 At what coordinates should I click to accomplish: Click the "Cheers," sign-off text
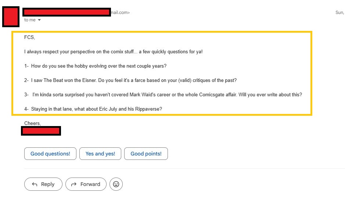pyautogui.click(x=33, y=123)
